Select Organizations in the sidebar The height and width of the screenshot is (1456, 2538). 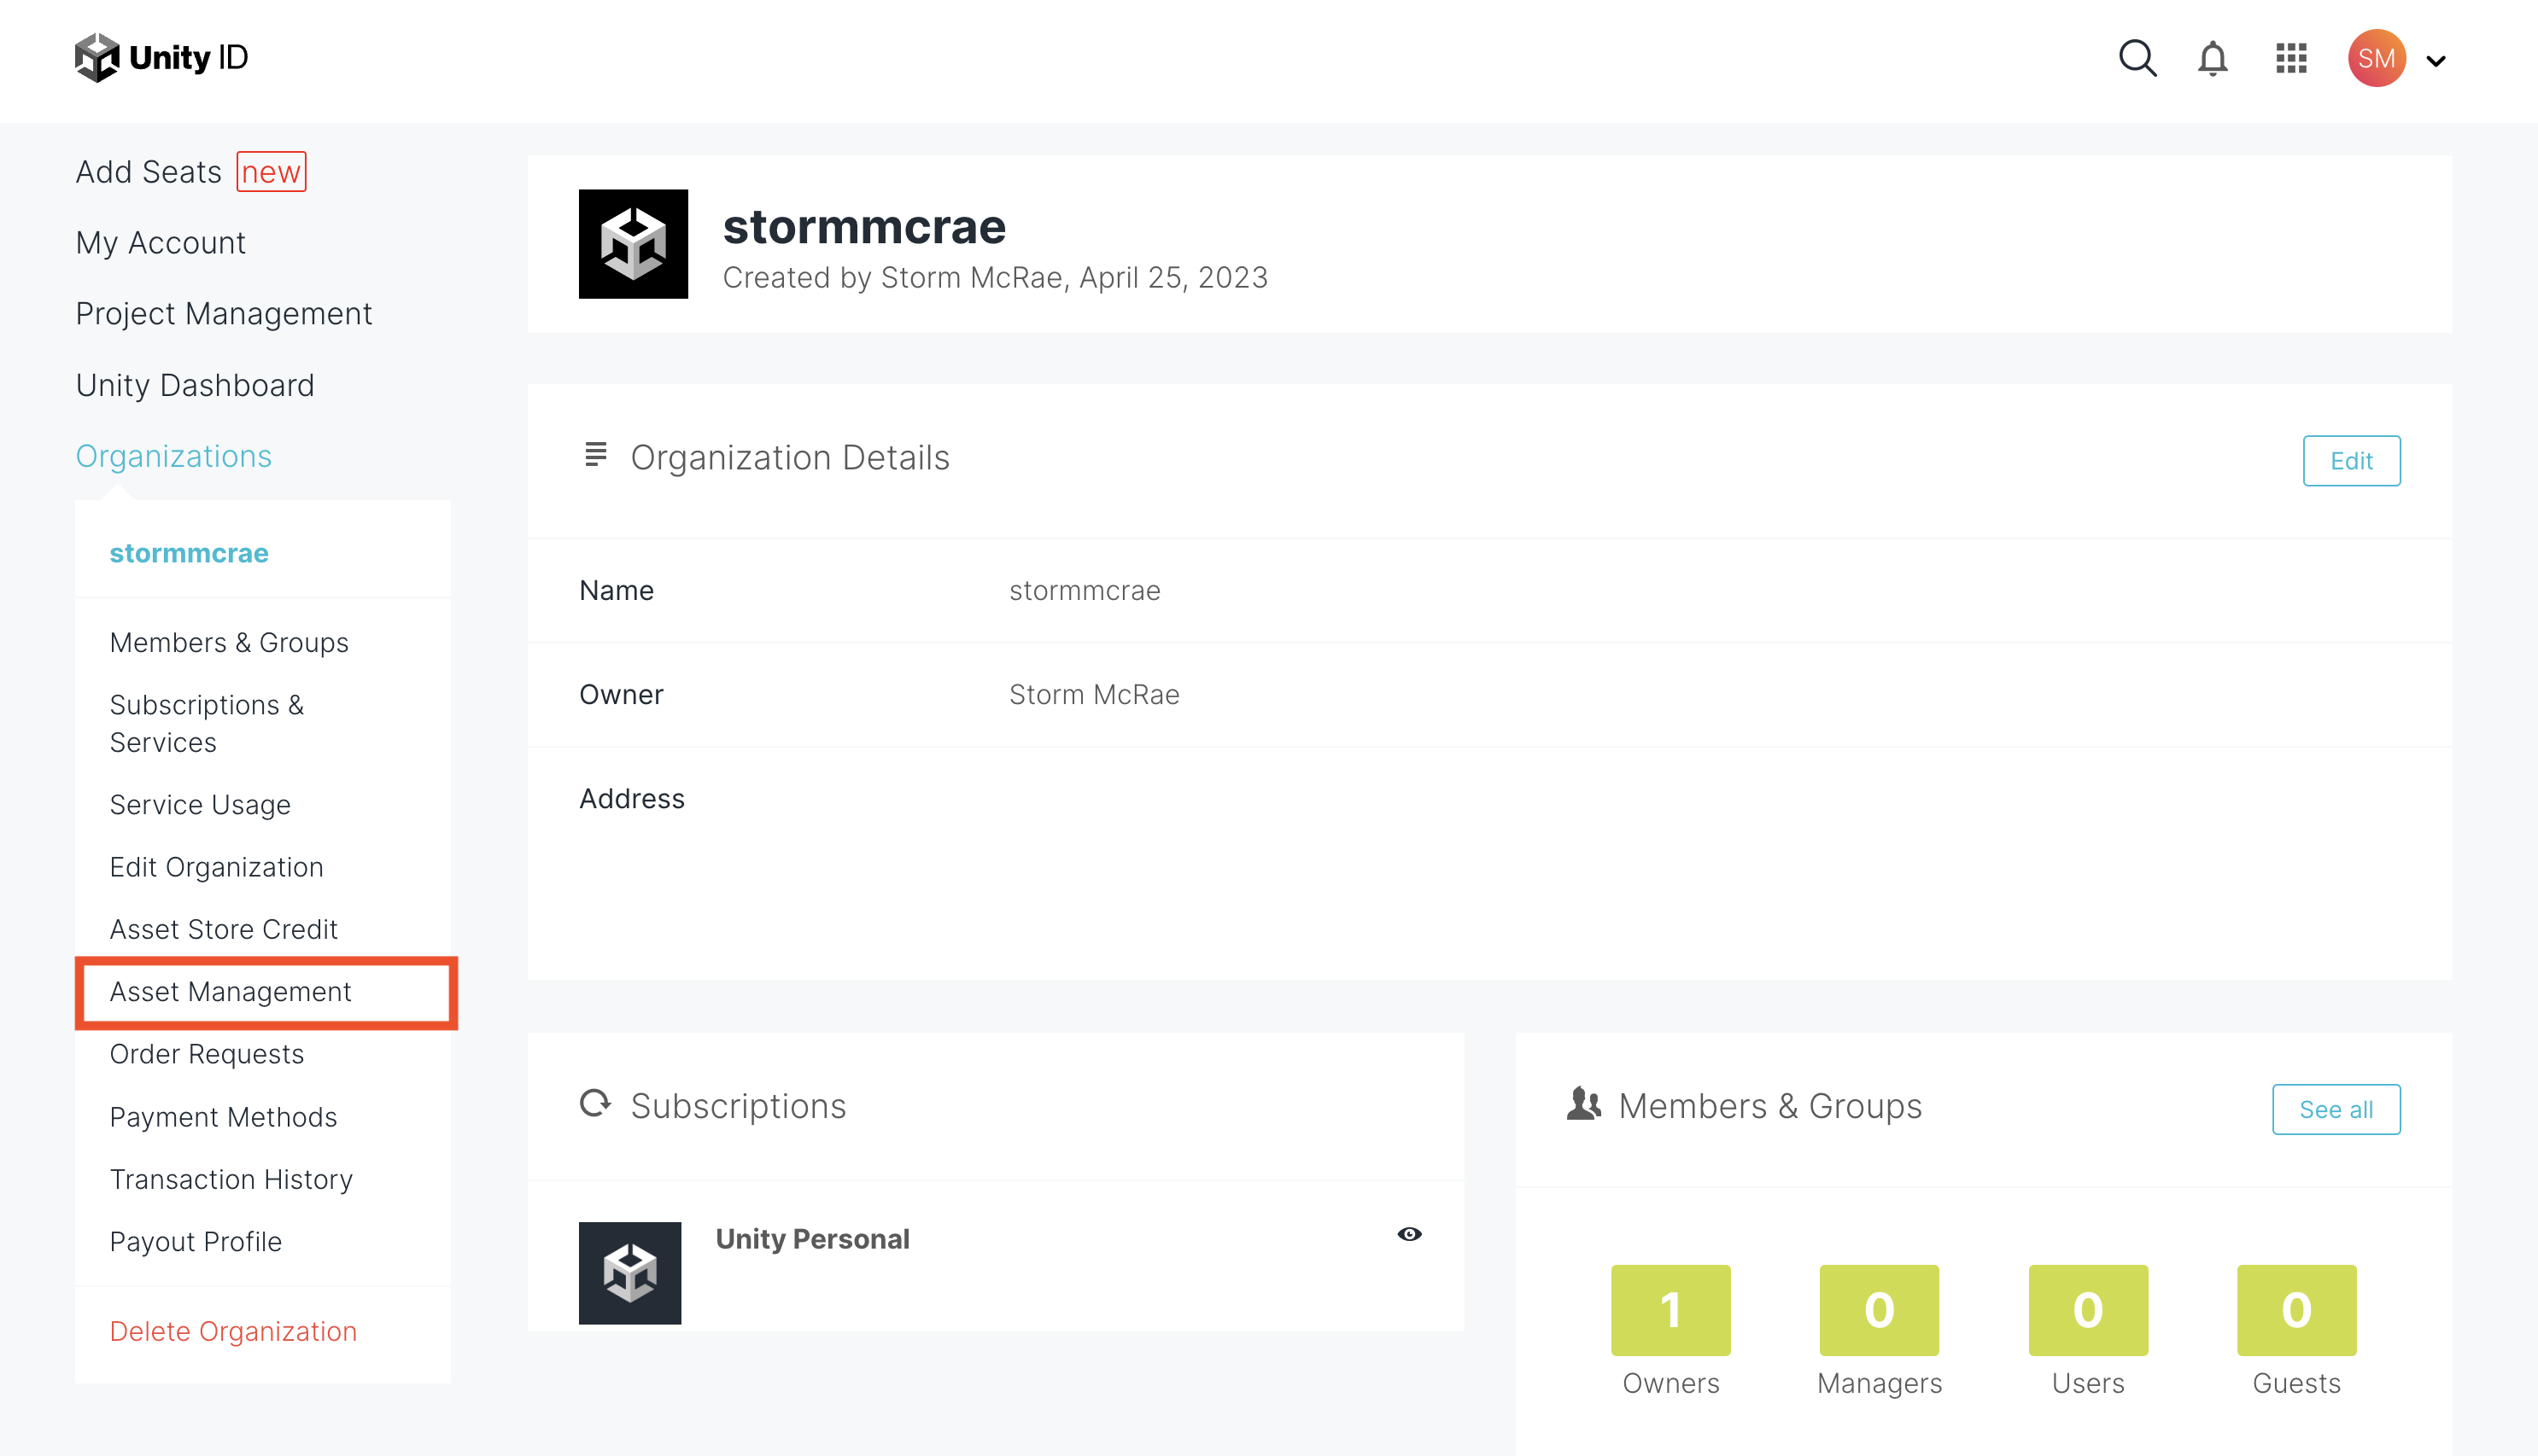coord(174,456)
